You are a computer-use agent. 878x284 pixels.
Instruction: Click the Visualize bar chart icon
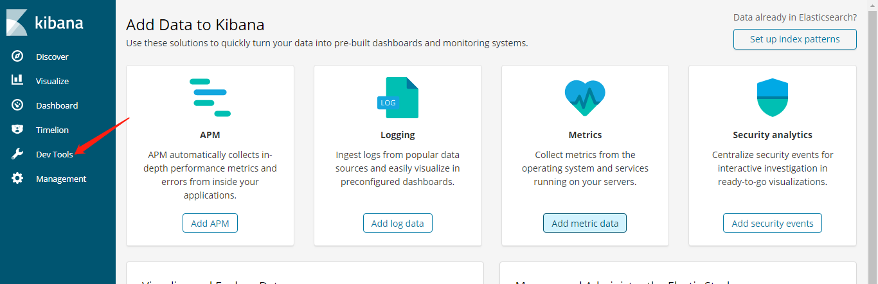tap(18, 80)
